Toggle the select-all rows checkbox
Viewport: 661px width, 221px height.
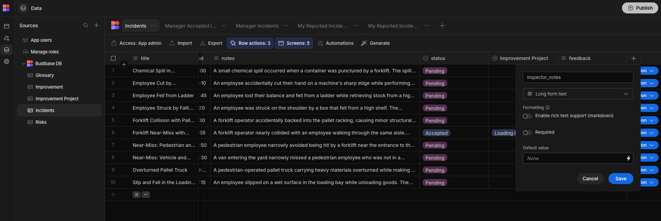click(113, 58)
